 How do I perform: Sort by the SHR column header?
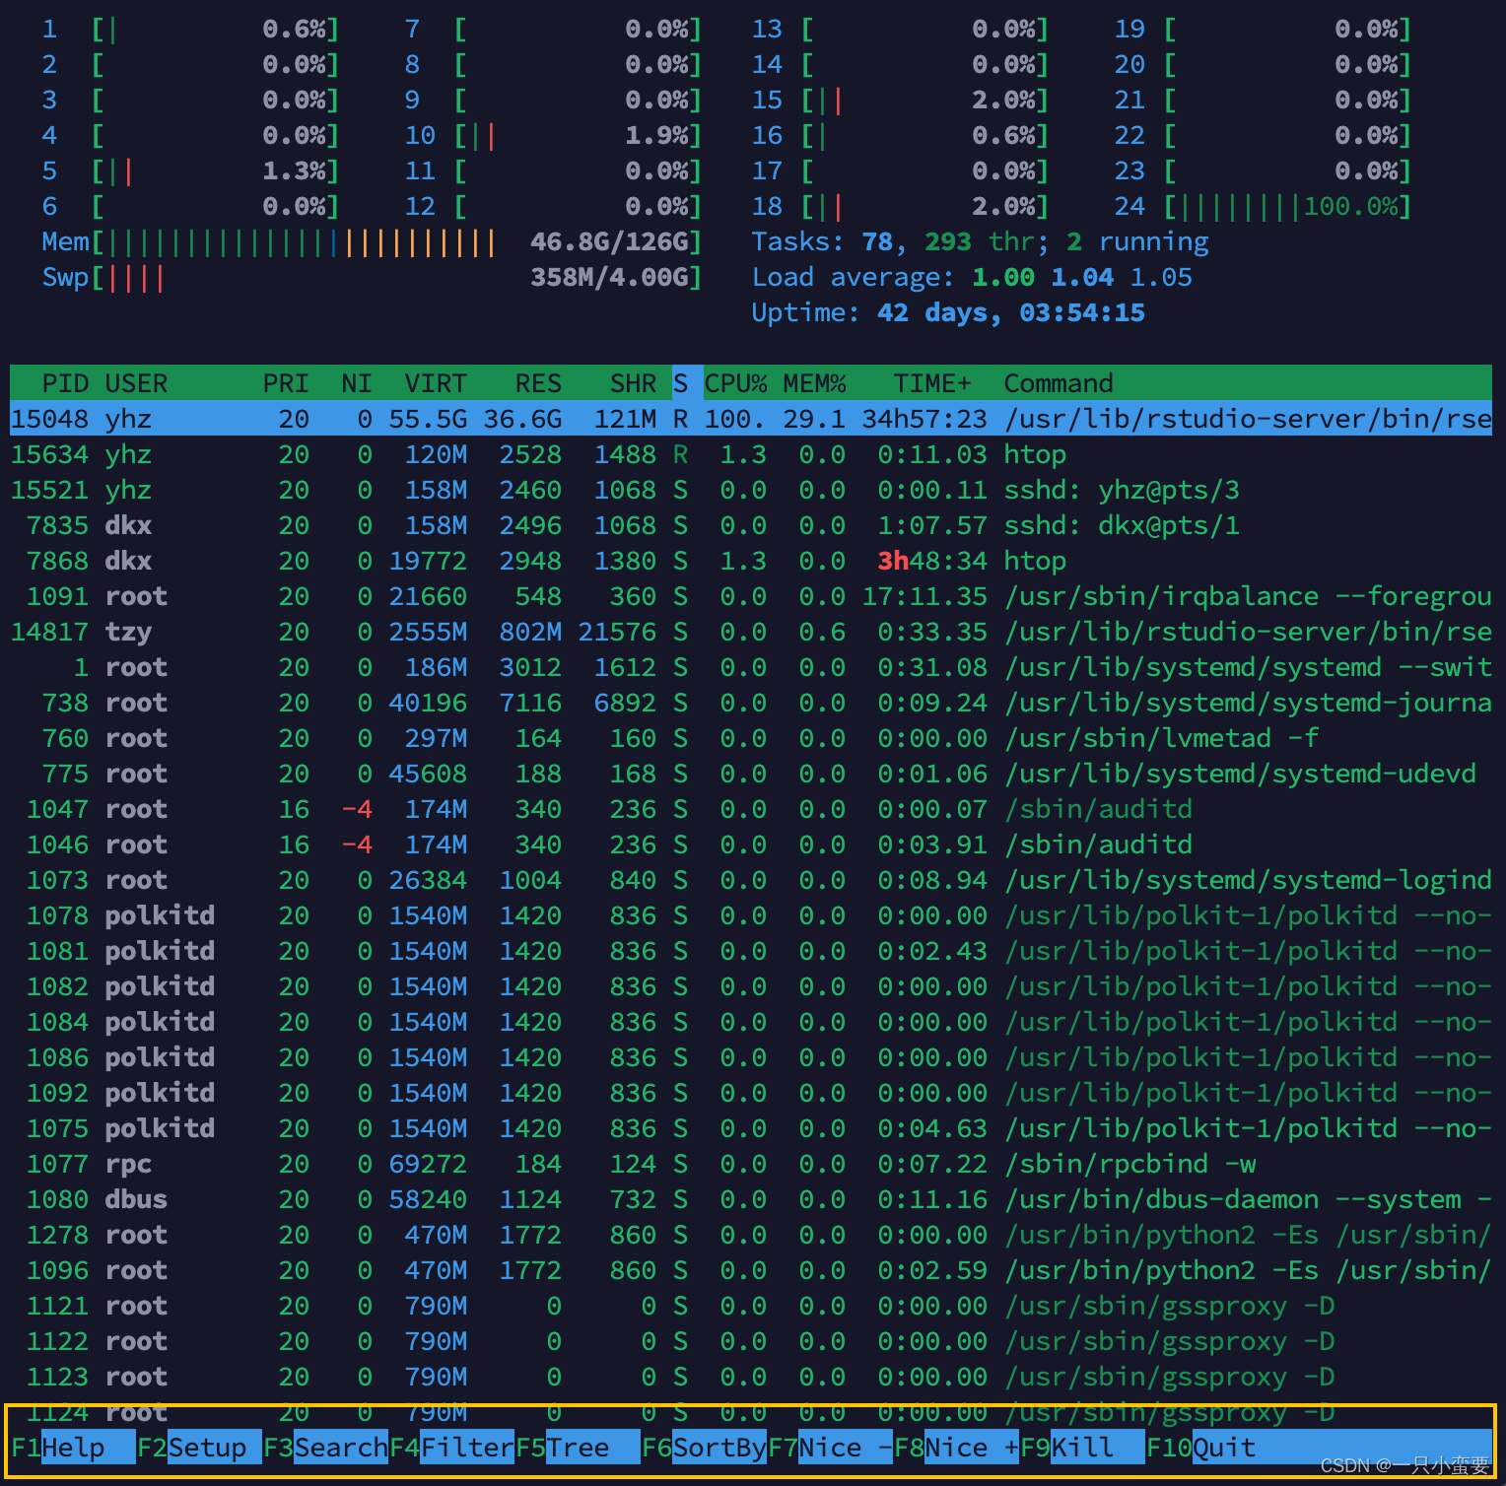coord(633,383)
